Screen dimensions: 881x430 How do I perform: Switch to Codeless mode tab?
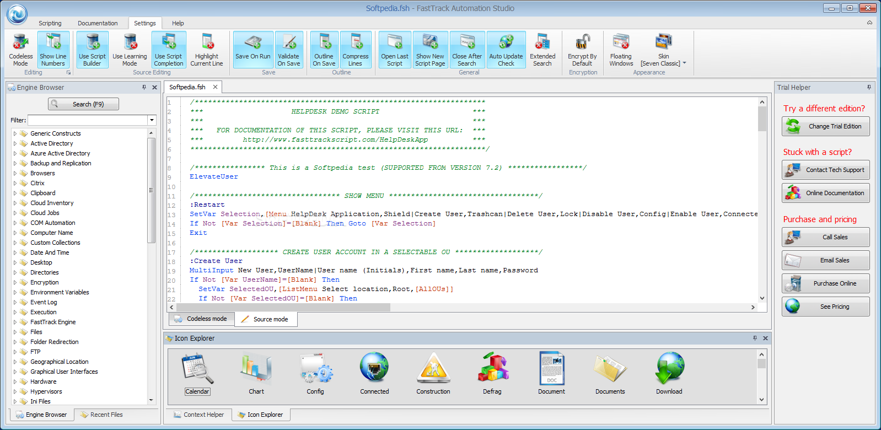coord(201,319)
